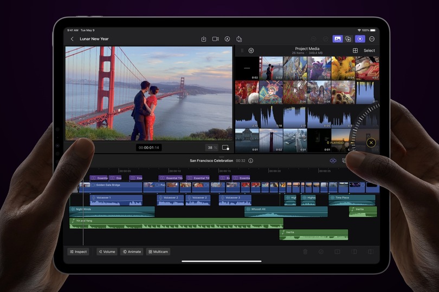
Task: Open the Volume control
Action: pyautogui.click(x=107, y=251)
